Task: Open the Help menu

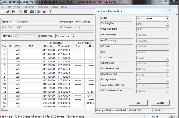Action: (64, 7)
